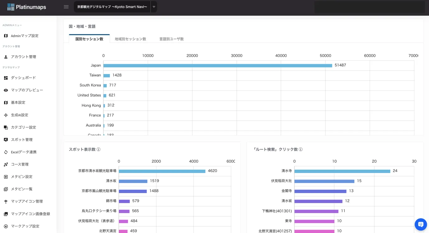Click the マップアイコン画像登録 image icon

6,214
